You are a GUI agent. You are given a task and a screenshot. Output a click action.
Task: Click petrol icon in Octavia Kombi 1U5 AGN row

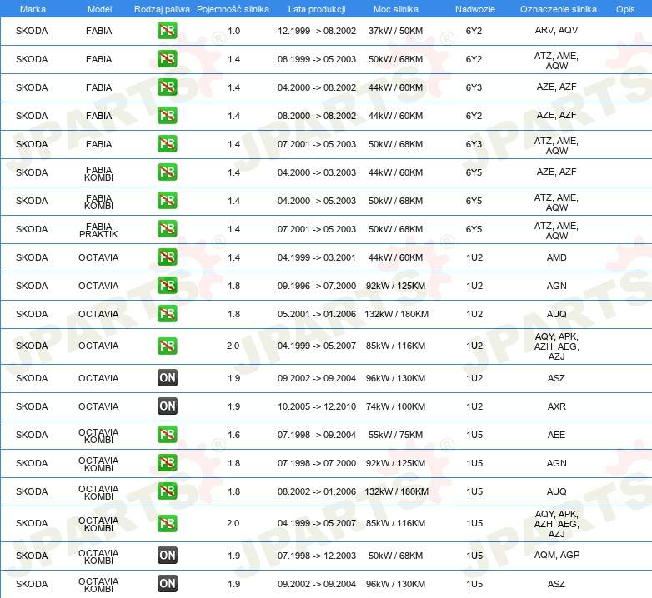click(x=167, y=462)
